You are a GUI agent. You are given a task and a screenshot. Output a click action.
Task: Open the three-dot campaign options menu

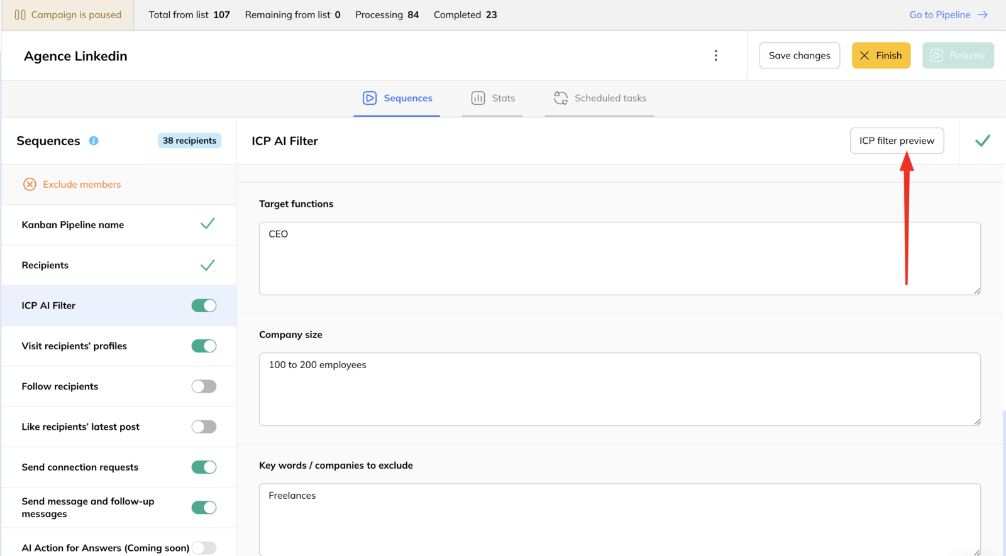pyautogui.click(x=716, y=55)
